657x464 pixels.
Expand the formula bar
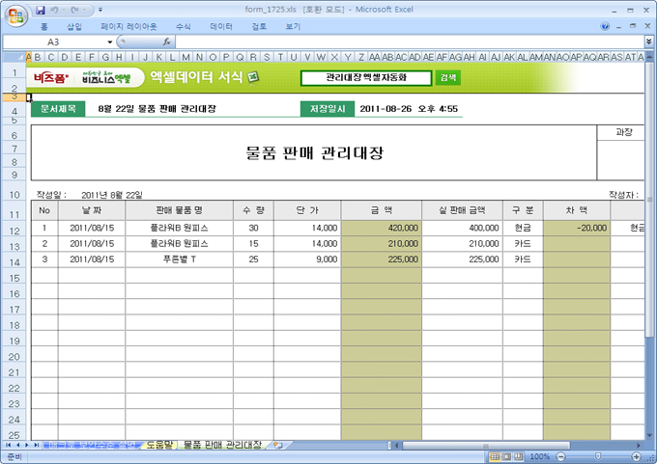point(647,42)
